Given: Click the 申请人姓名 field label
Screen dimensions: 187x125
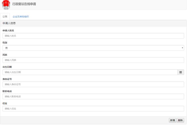Looking at the screenshot, I should click(x=8, y=30).
